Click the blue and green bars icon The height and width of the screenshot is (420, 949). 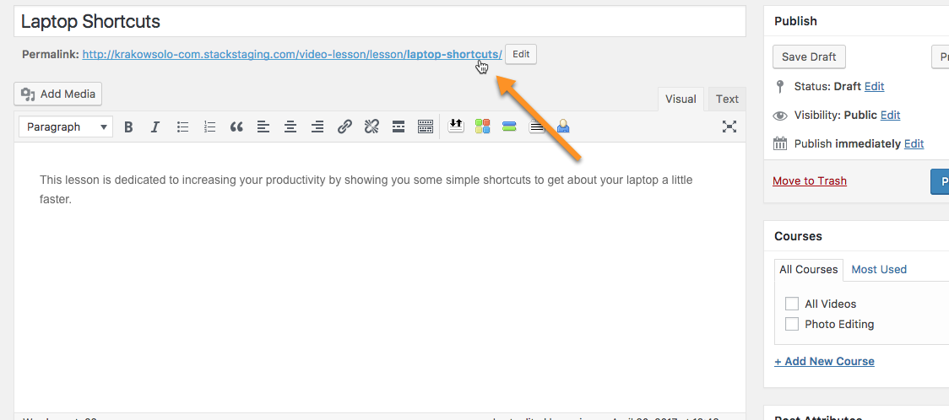(x=509, y=127)
